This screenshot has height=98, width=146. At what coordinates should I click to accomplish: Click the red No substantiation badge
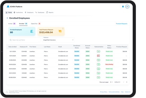click(x=98, y=56)
